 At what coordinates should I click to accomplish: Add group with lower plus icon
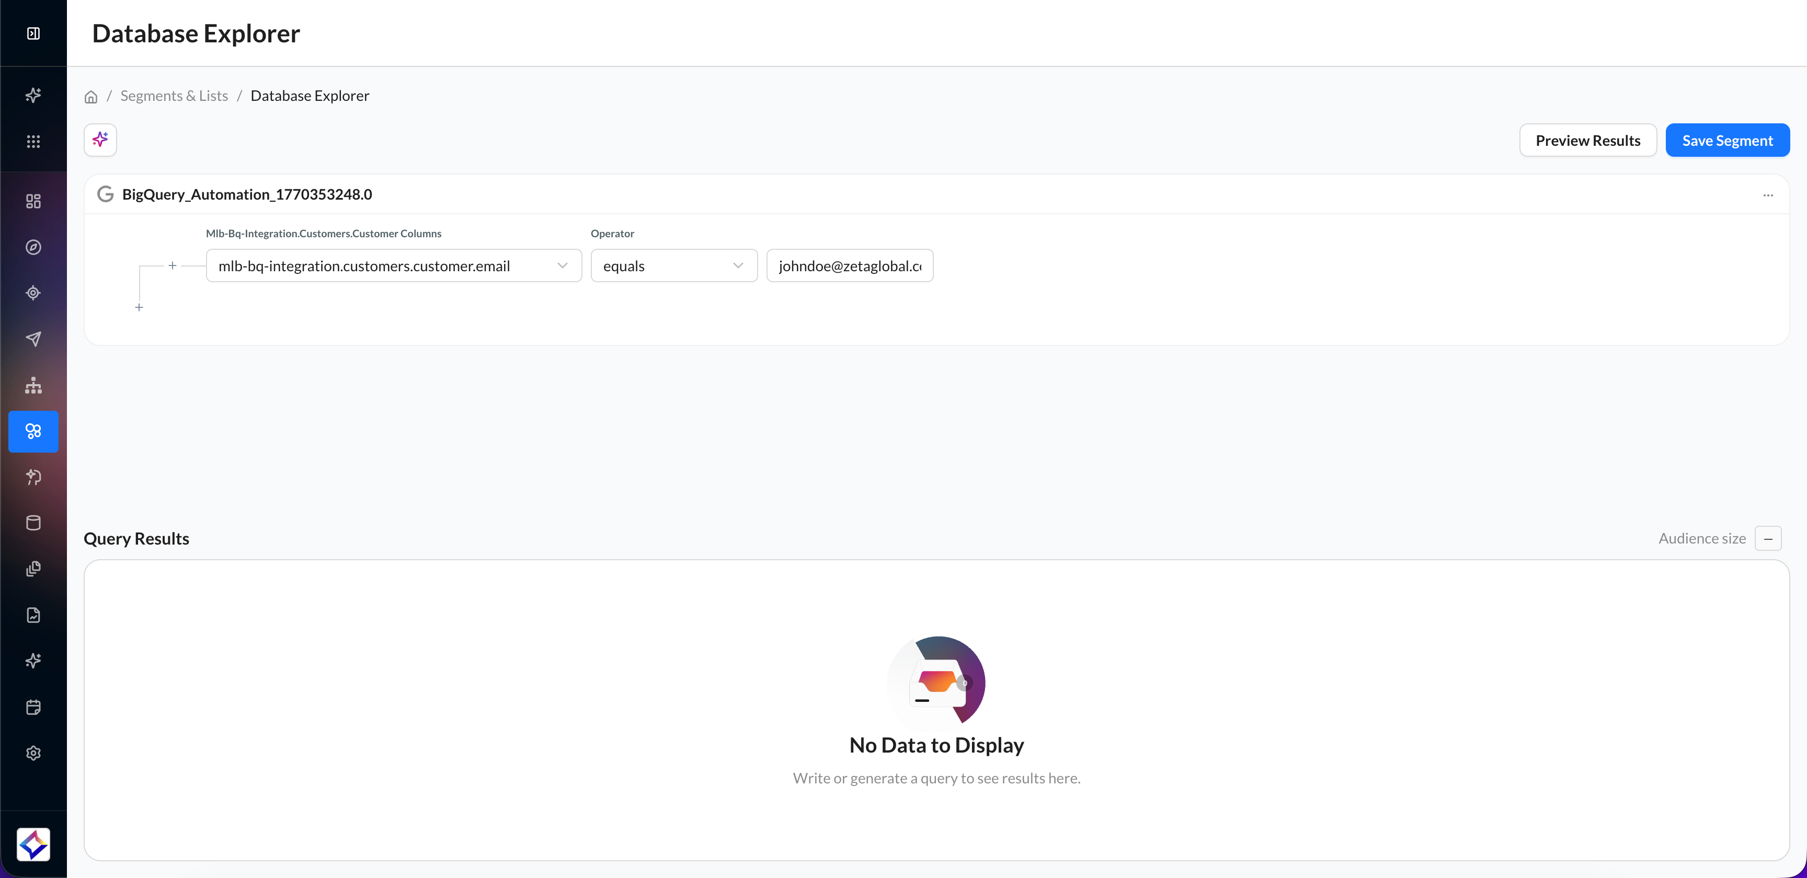(x=139, y=307)
